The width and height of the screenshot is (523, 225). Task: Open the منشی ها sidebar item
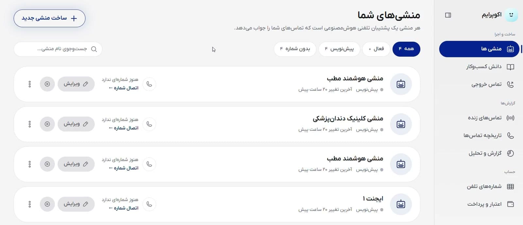[479, 49]
